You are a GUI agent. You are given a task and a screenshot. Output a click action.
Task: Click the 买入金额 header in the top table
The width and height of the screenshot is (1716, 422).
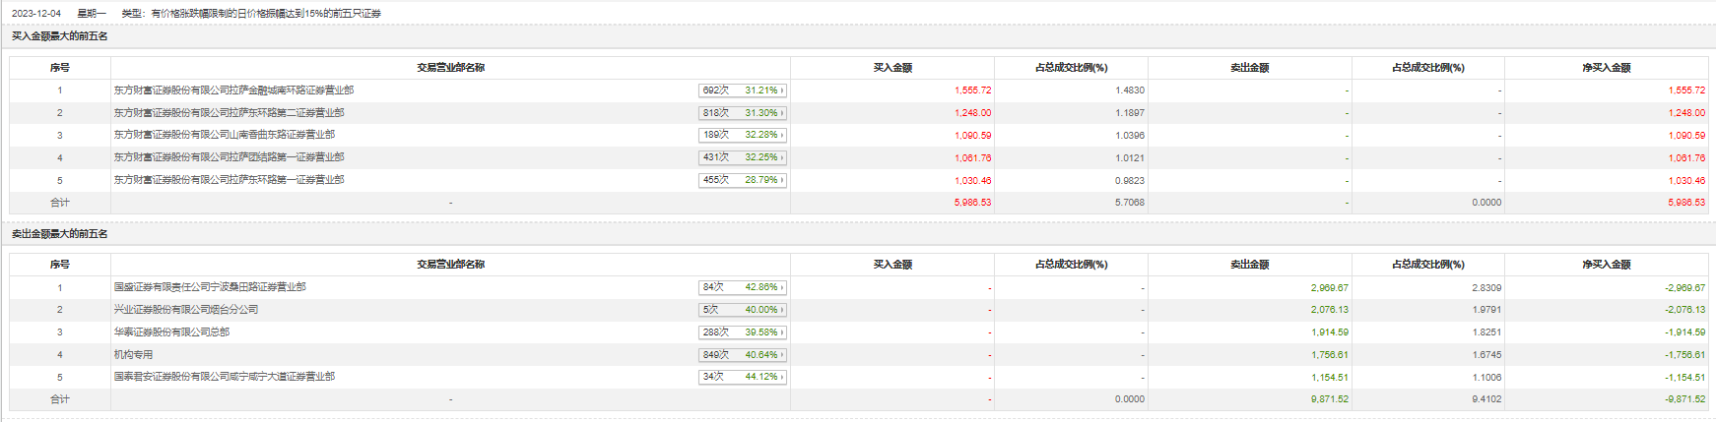click(892, 68)
